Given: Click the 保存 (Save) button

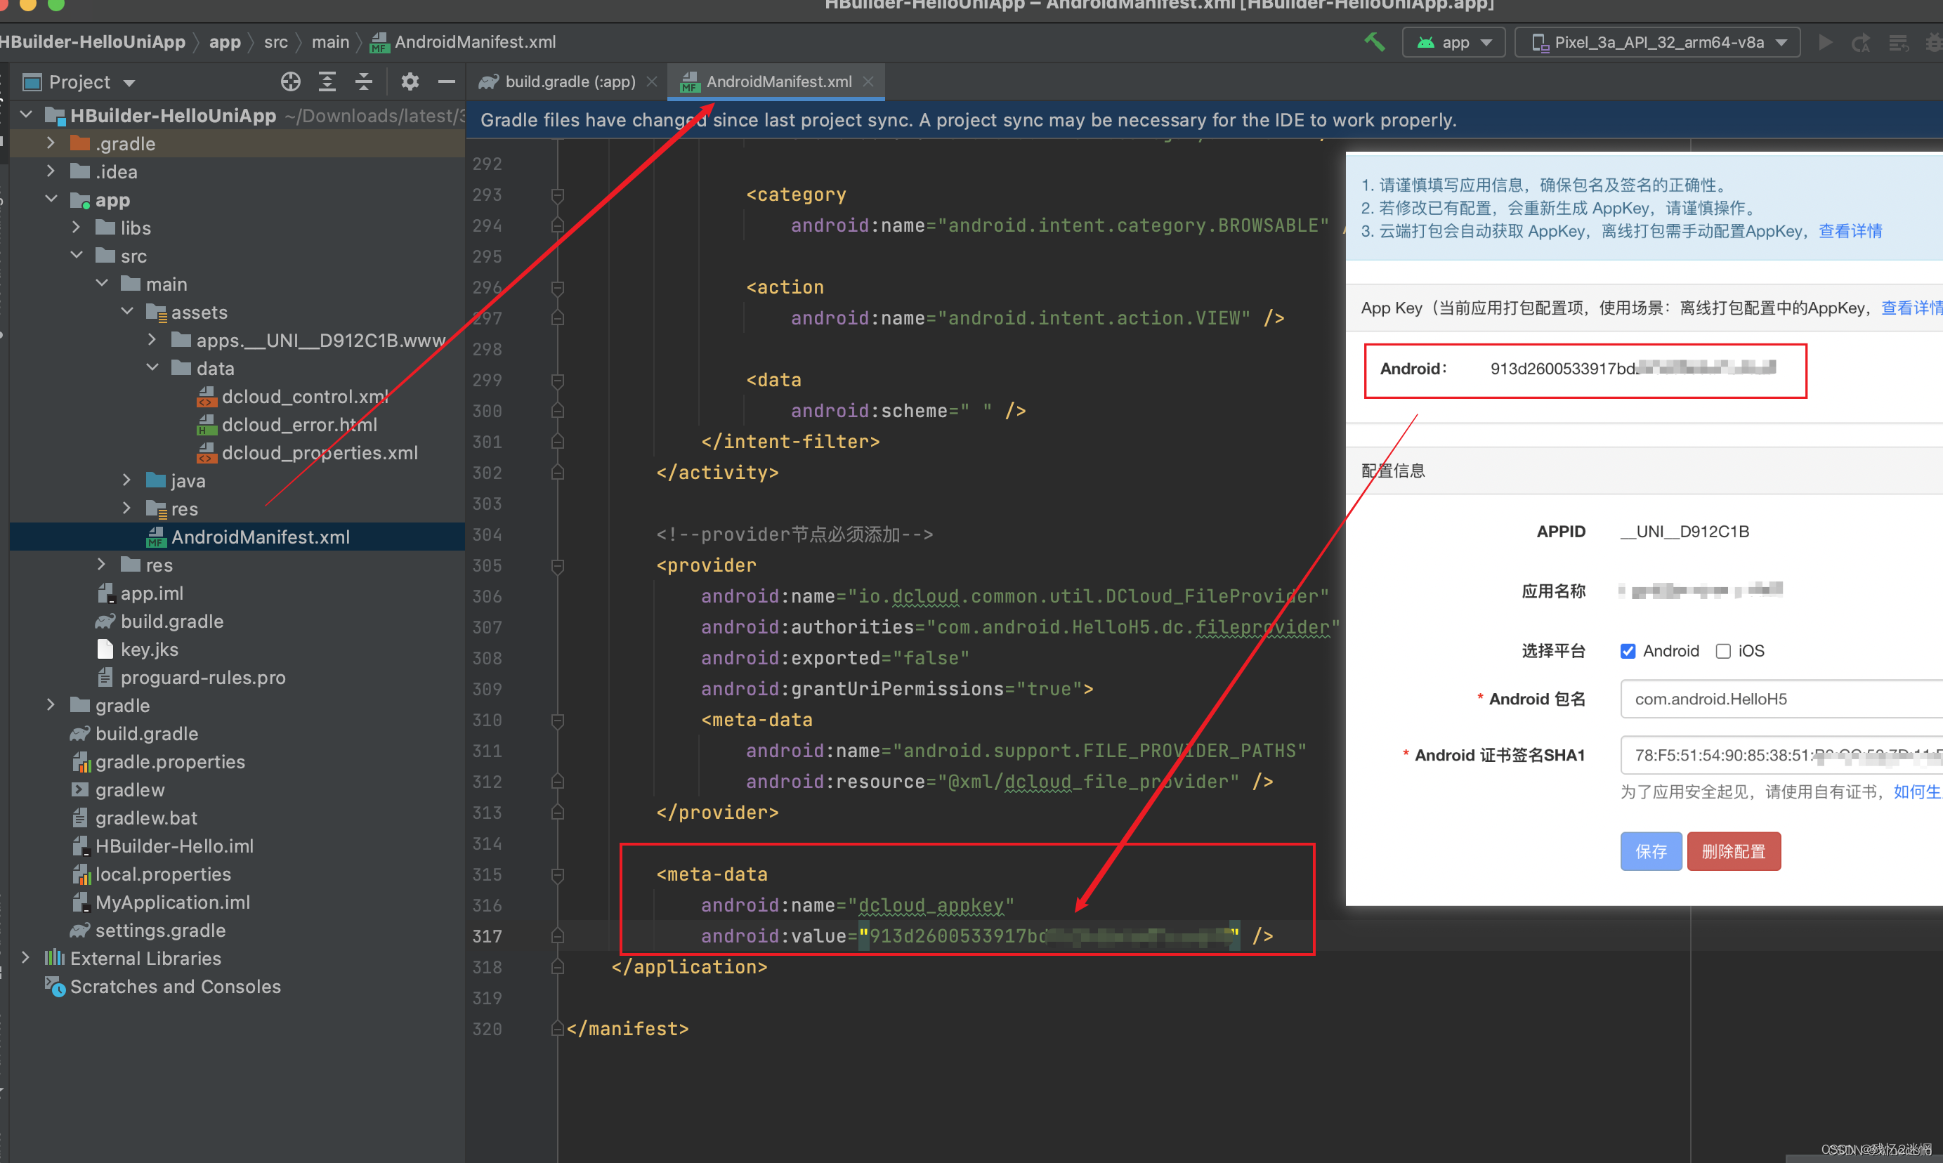Looking at the screenshot, I should (1649, 848).
